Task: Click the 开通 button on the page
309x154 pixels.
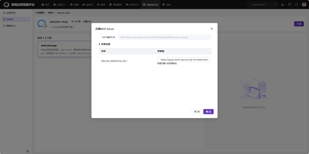Action: click(299, 24)
